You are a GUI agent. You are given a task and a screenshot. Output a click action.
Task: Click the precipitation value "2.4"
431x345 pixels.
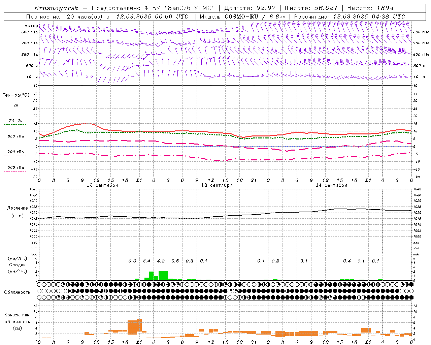click(x=146, y=261)
